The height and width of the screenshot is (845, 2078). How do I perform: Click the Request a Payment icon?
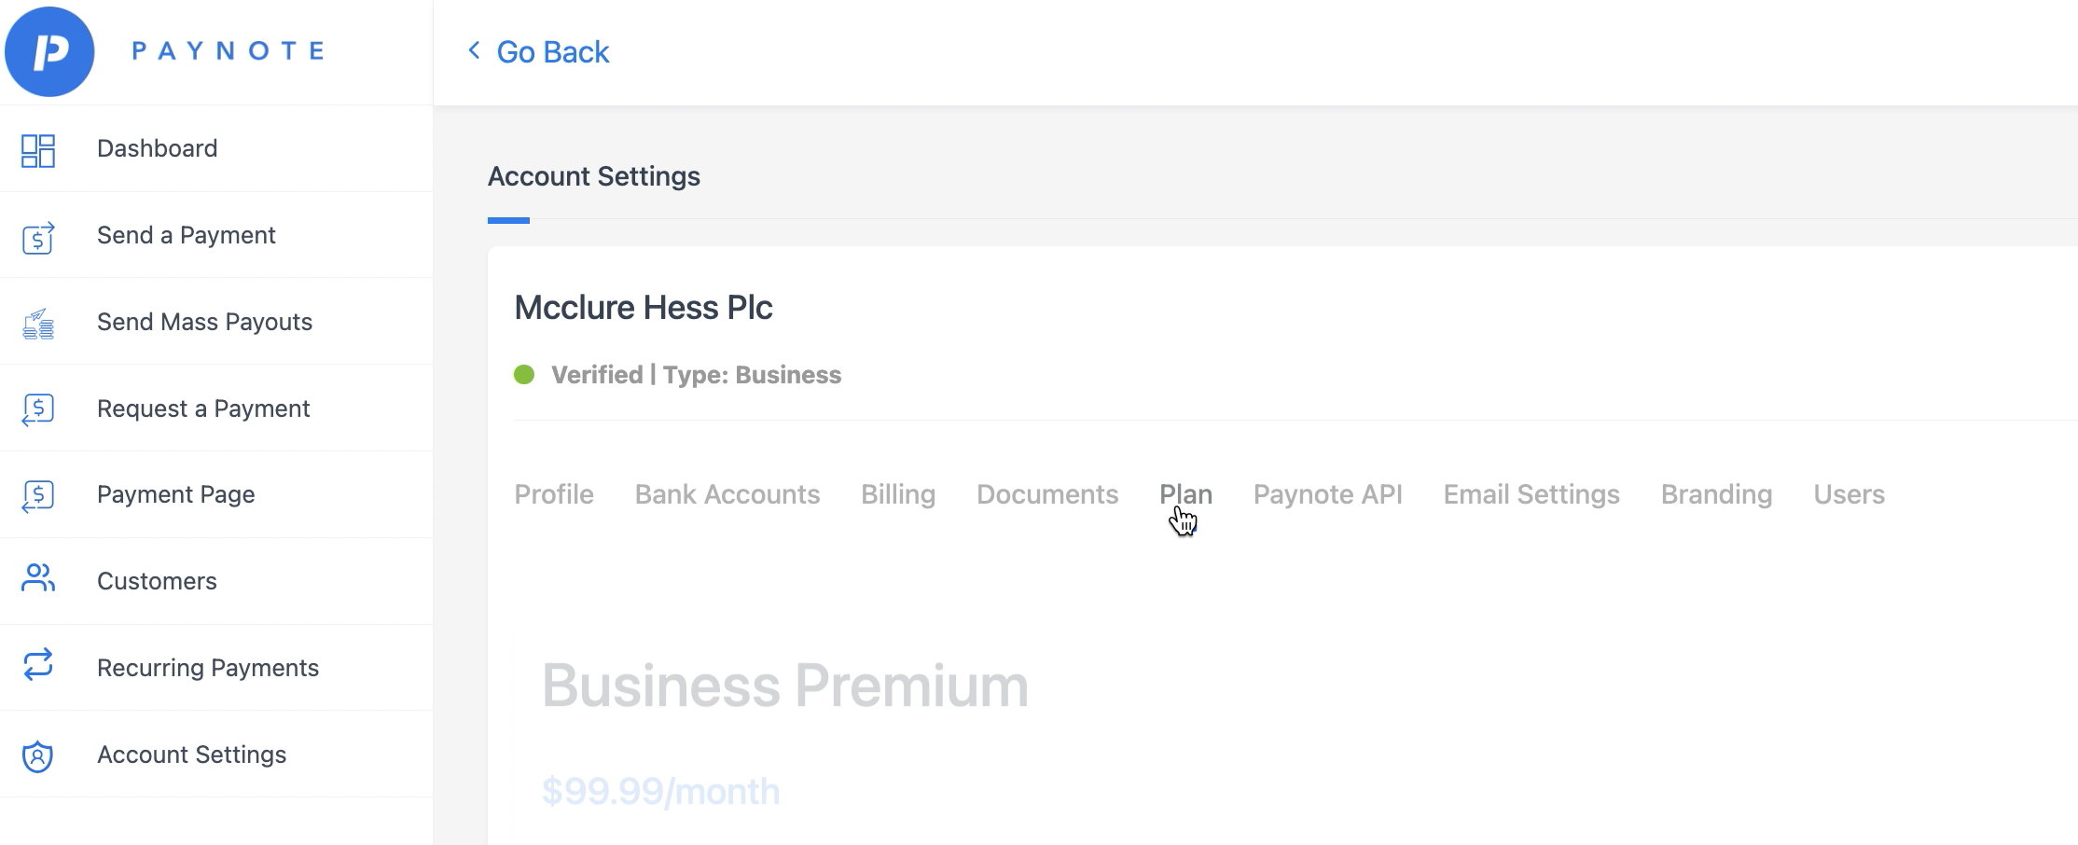coord(38,409)
